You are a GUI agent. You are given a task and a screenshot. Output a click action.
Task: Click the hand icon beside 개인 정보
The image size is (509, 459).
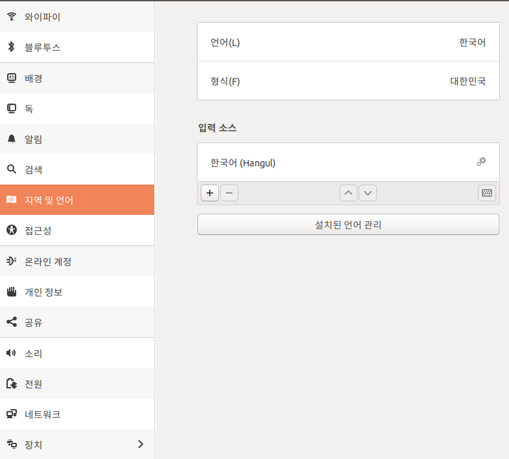tap(12, 291)
